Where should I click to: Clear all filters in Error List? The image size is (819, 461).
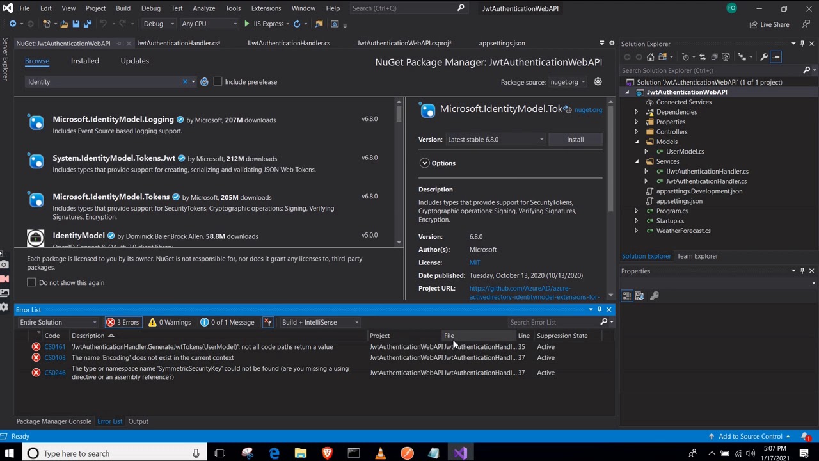click(x=268, y=322)
